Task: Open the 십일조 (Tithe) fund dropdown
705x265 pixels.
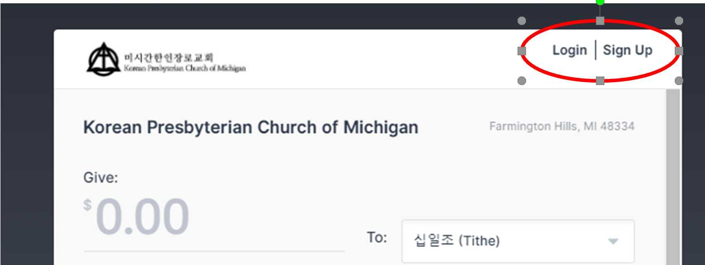Action: (518, 241)
